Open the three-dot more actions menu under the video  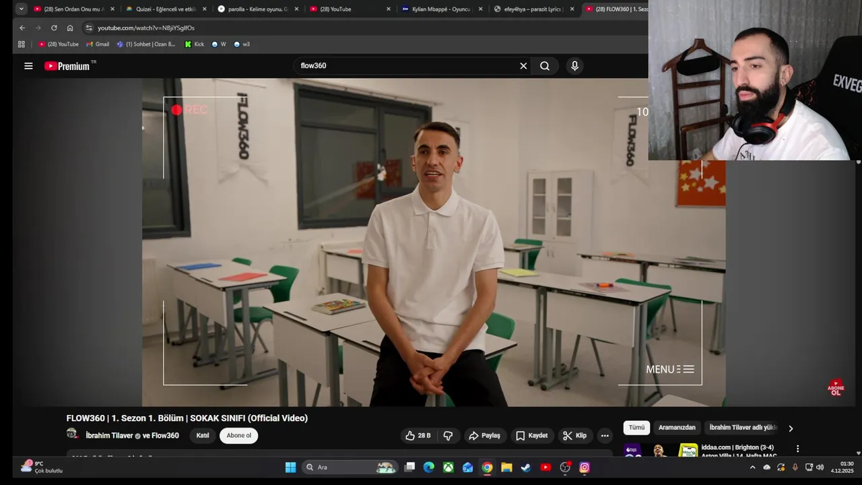point(605,436)
